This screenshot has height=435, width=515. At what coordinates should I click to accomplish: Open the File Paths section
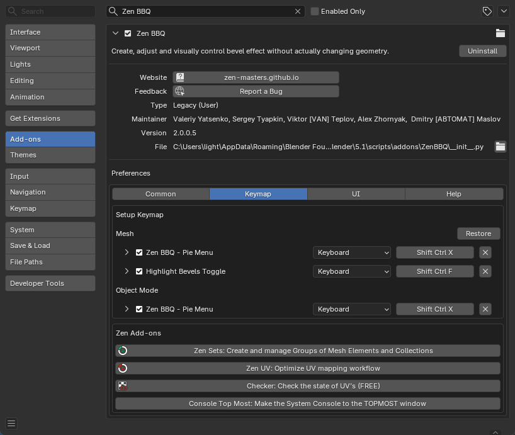(50, 262)
